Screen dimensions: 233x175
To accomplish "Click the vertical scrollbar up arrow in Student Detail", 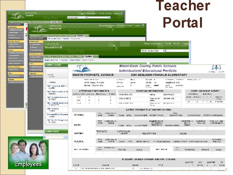I will pos(190,42).
